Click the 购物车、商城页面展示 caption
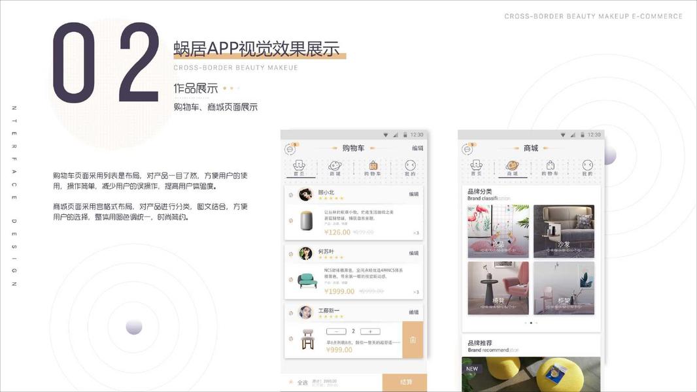The image size is (697, 392). pyautogui.click(x=216, y=107)
